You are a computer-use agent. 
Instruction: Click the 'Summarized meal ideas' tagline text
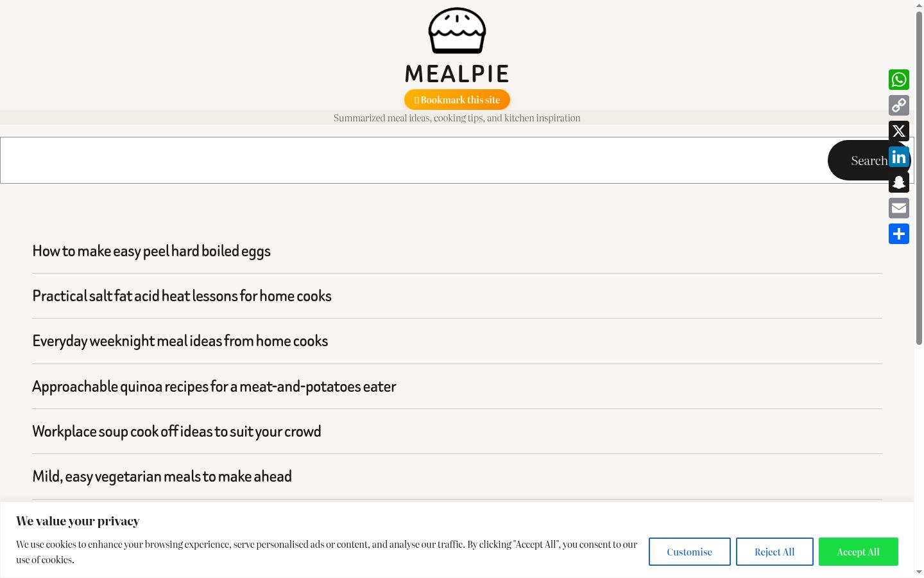(457, 118)
